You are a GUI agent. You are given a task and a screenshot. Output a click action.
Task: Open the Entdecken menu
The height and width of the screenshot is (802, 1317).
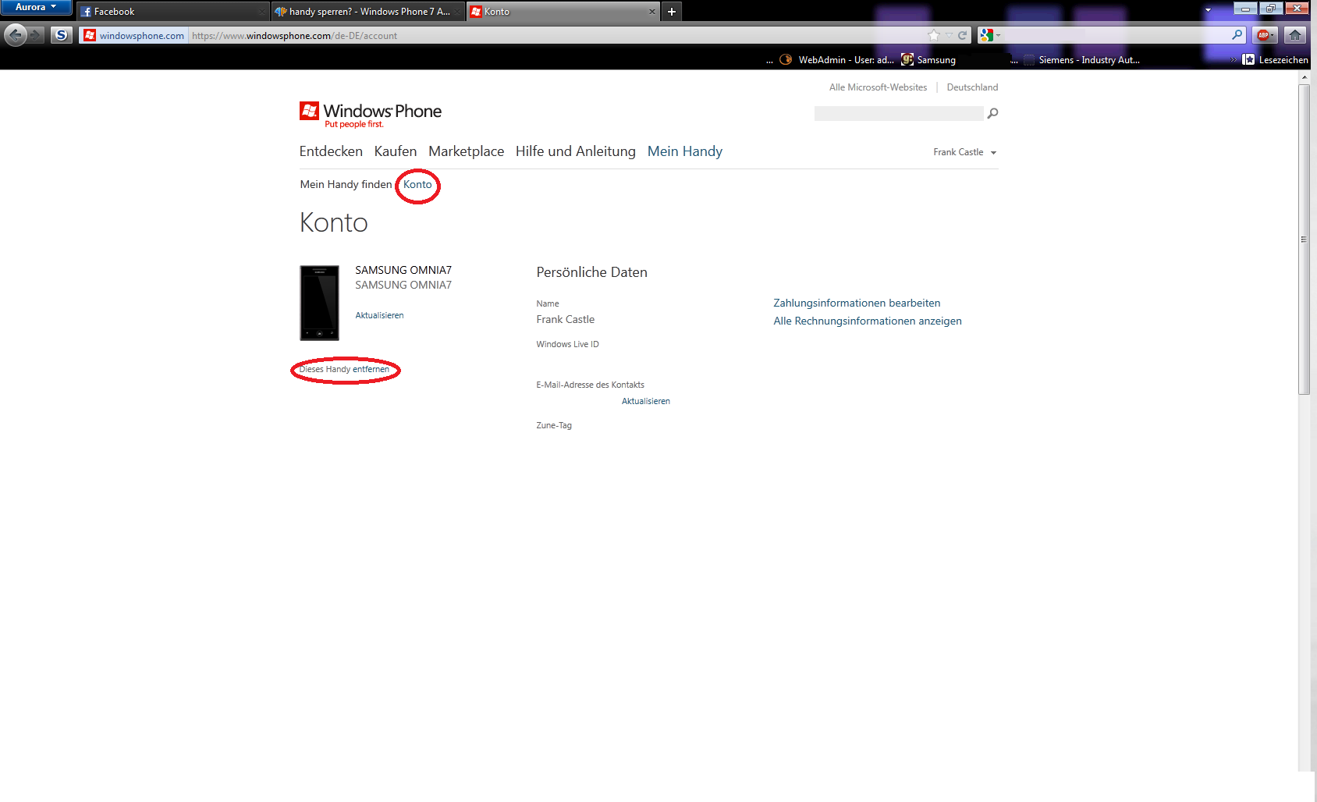click(331, 151)
